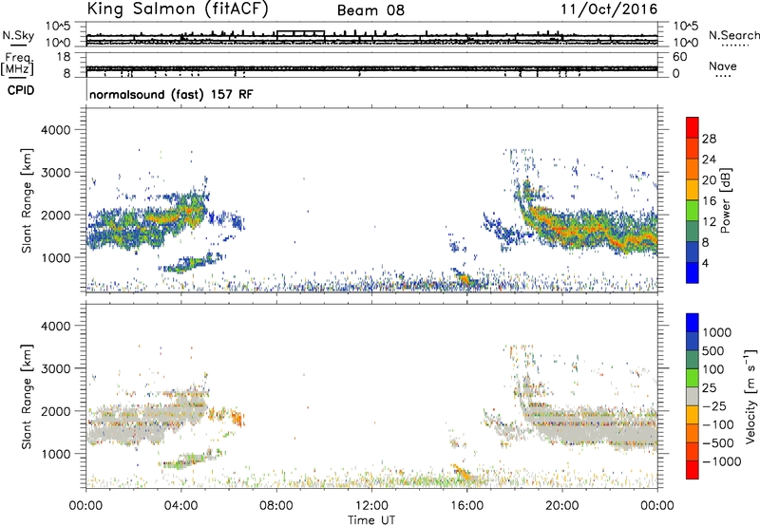This screenshot has width=760, height=526.
Task: Click the "Velocity [m s-1]" colorbar title
Action: tap(750, 396)
